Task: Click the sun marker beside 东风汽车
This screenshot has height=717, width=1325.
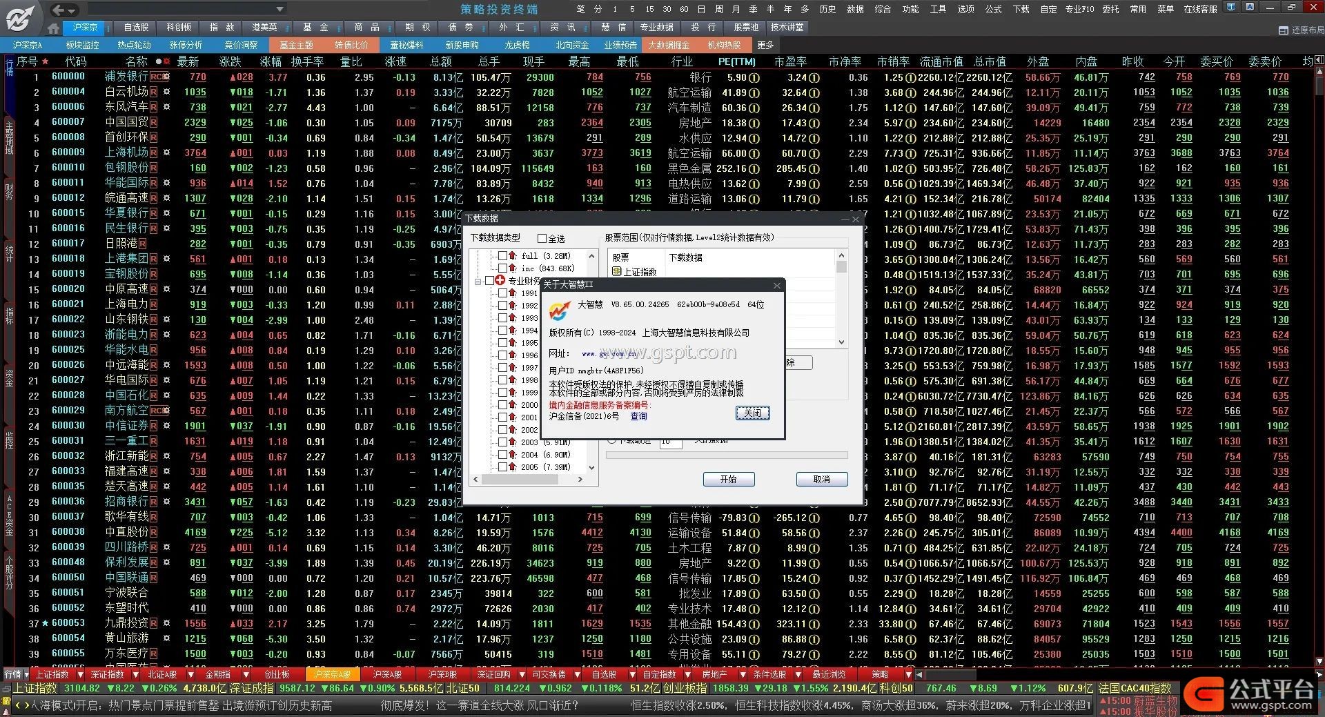Action: tap(166, 107)
